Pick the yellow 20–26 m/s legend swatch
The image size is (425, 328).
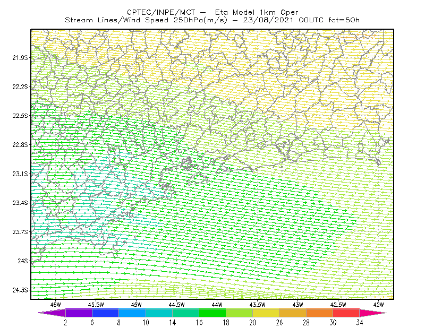[x=266, y=313]
